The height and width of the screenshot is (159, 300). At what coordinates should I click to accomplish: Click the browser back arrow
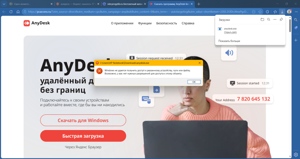4,12
